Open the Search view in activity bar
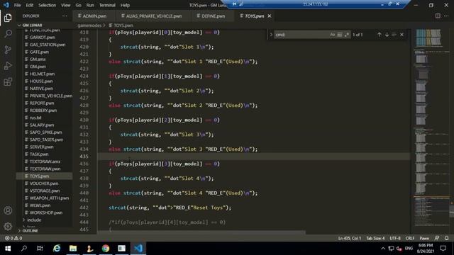 pyautogui.click(x=8, y=34)
